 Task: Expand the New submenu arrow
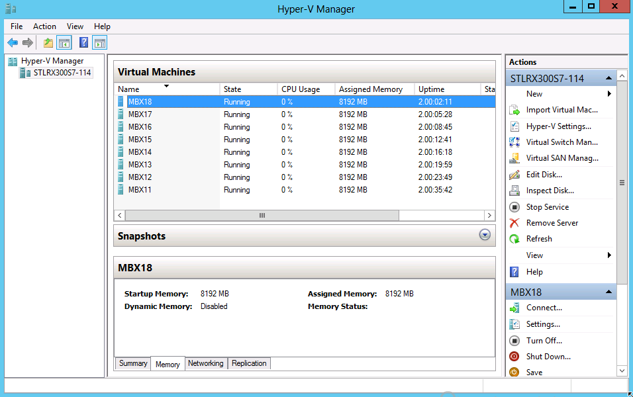[x=609, y=94]
